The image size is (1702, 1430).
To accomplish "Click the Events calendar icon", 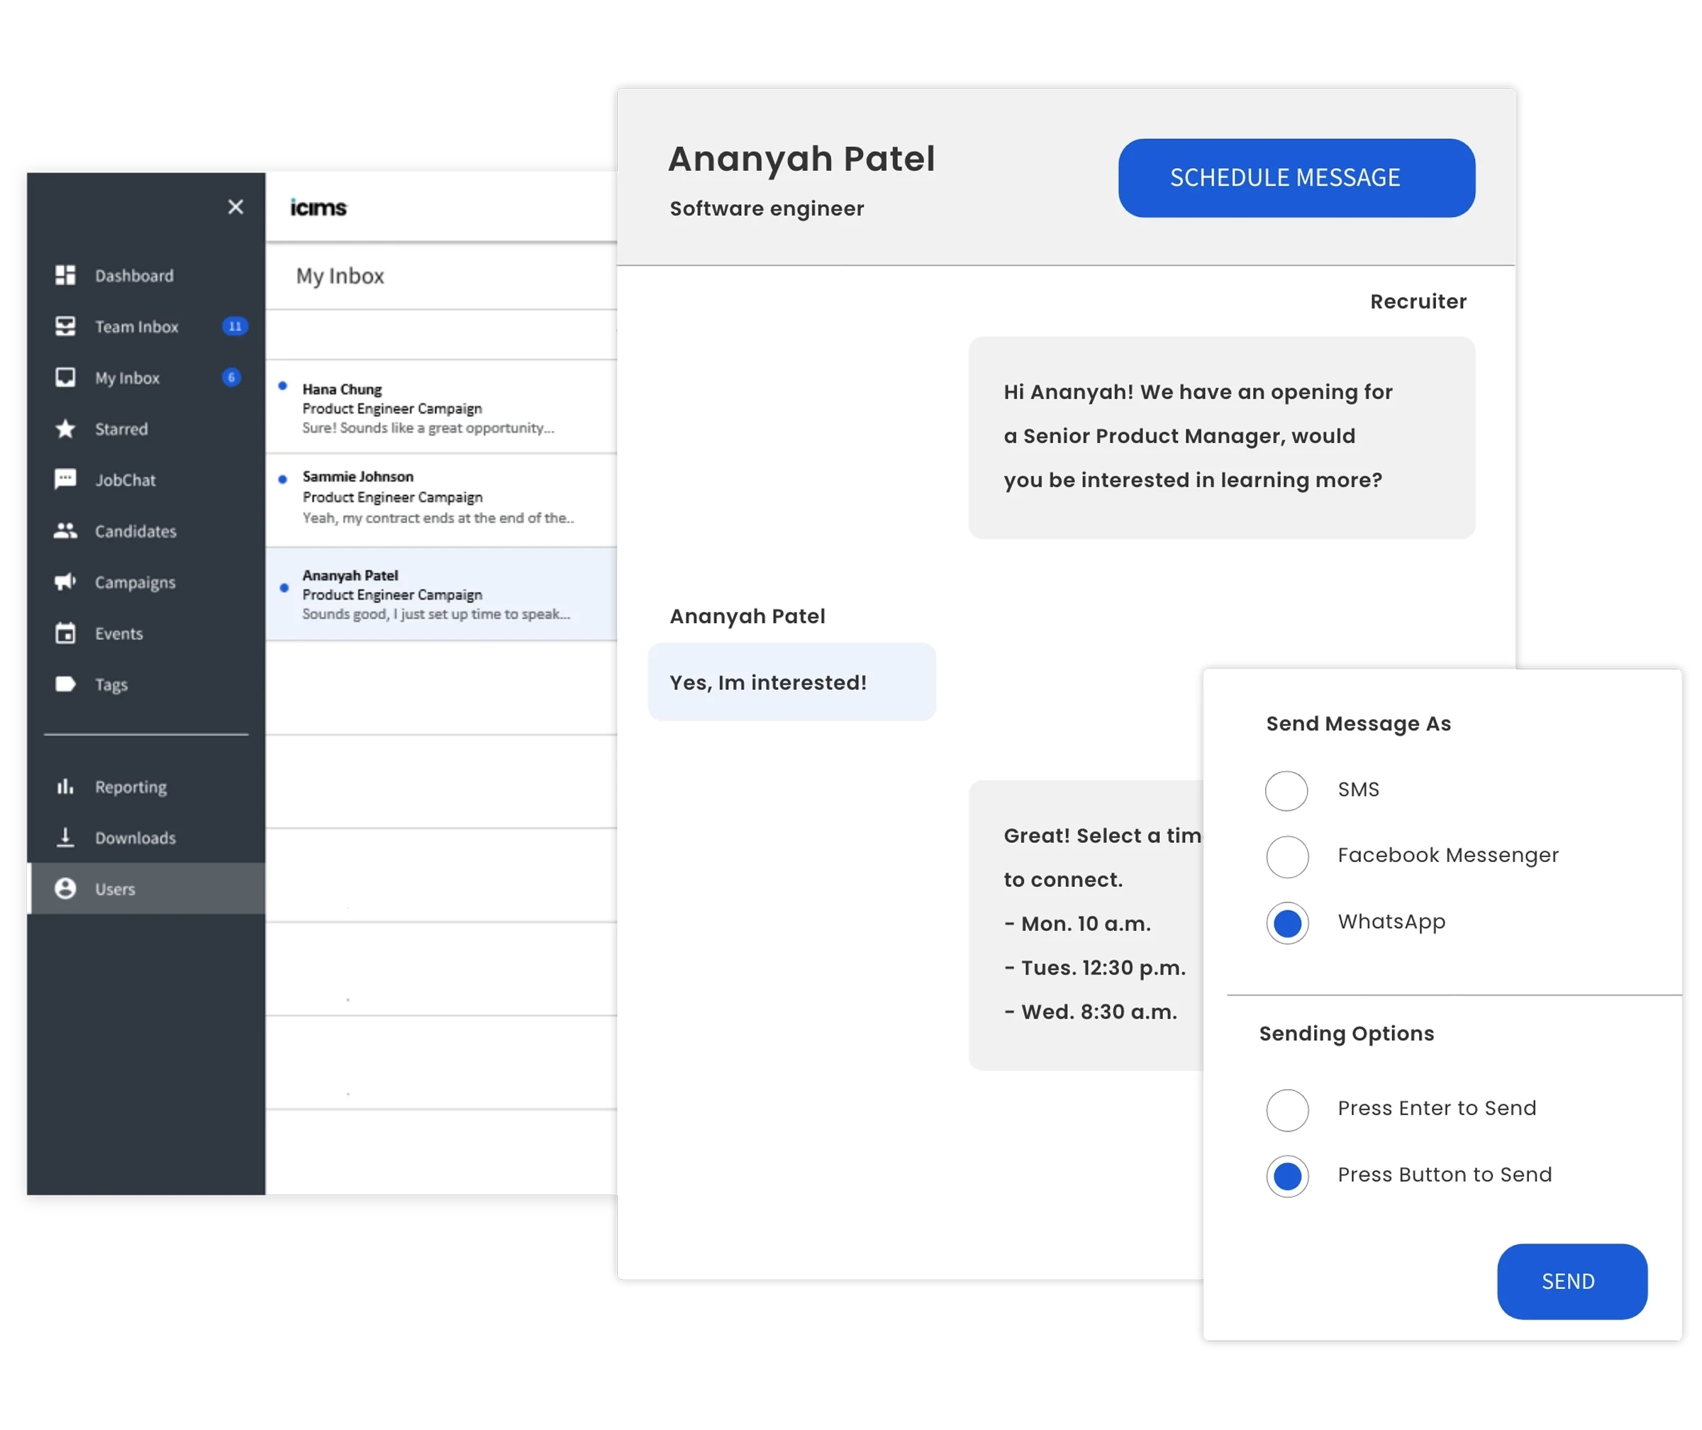I will click(x=65, y=633).
